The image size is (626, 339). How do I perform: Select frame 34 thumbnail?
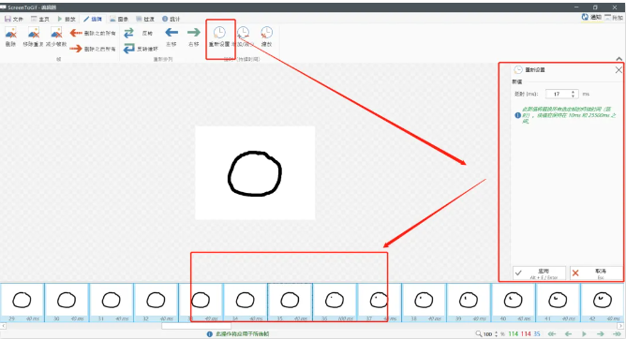pyautogui.click(x=246, y=302)
